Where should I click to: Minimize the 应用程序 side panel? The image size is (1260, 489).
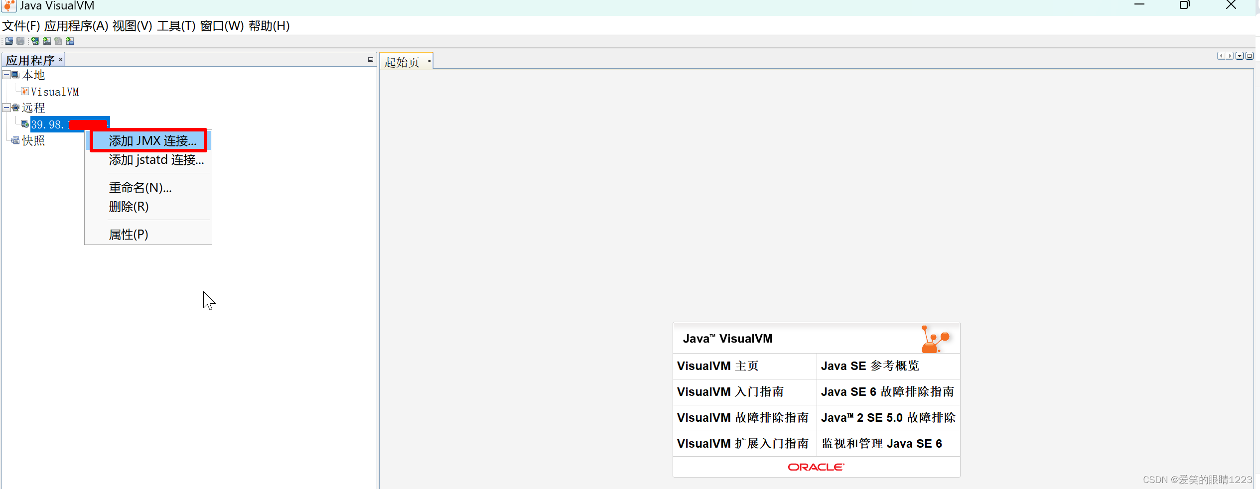371,60
